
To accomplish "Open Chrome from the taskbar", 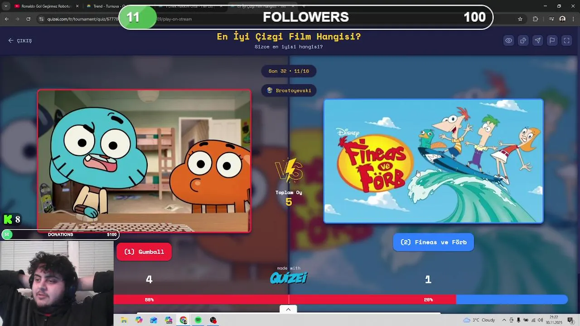I will [x=184, y=320].
